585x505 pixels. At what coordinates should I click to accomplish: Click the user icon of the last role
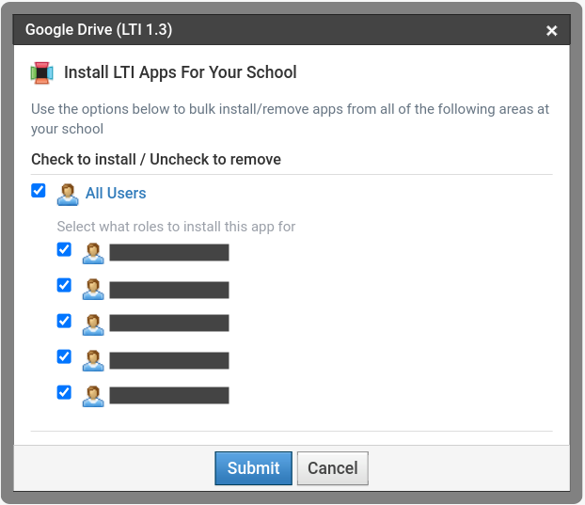93,397
